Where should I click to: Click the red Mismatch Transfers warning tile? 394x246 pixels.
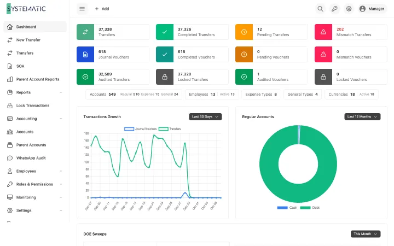pos(323,32)
